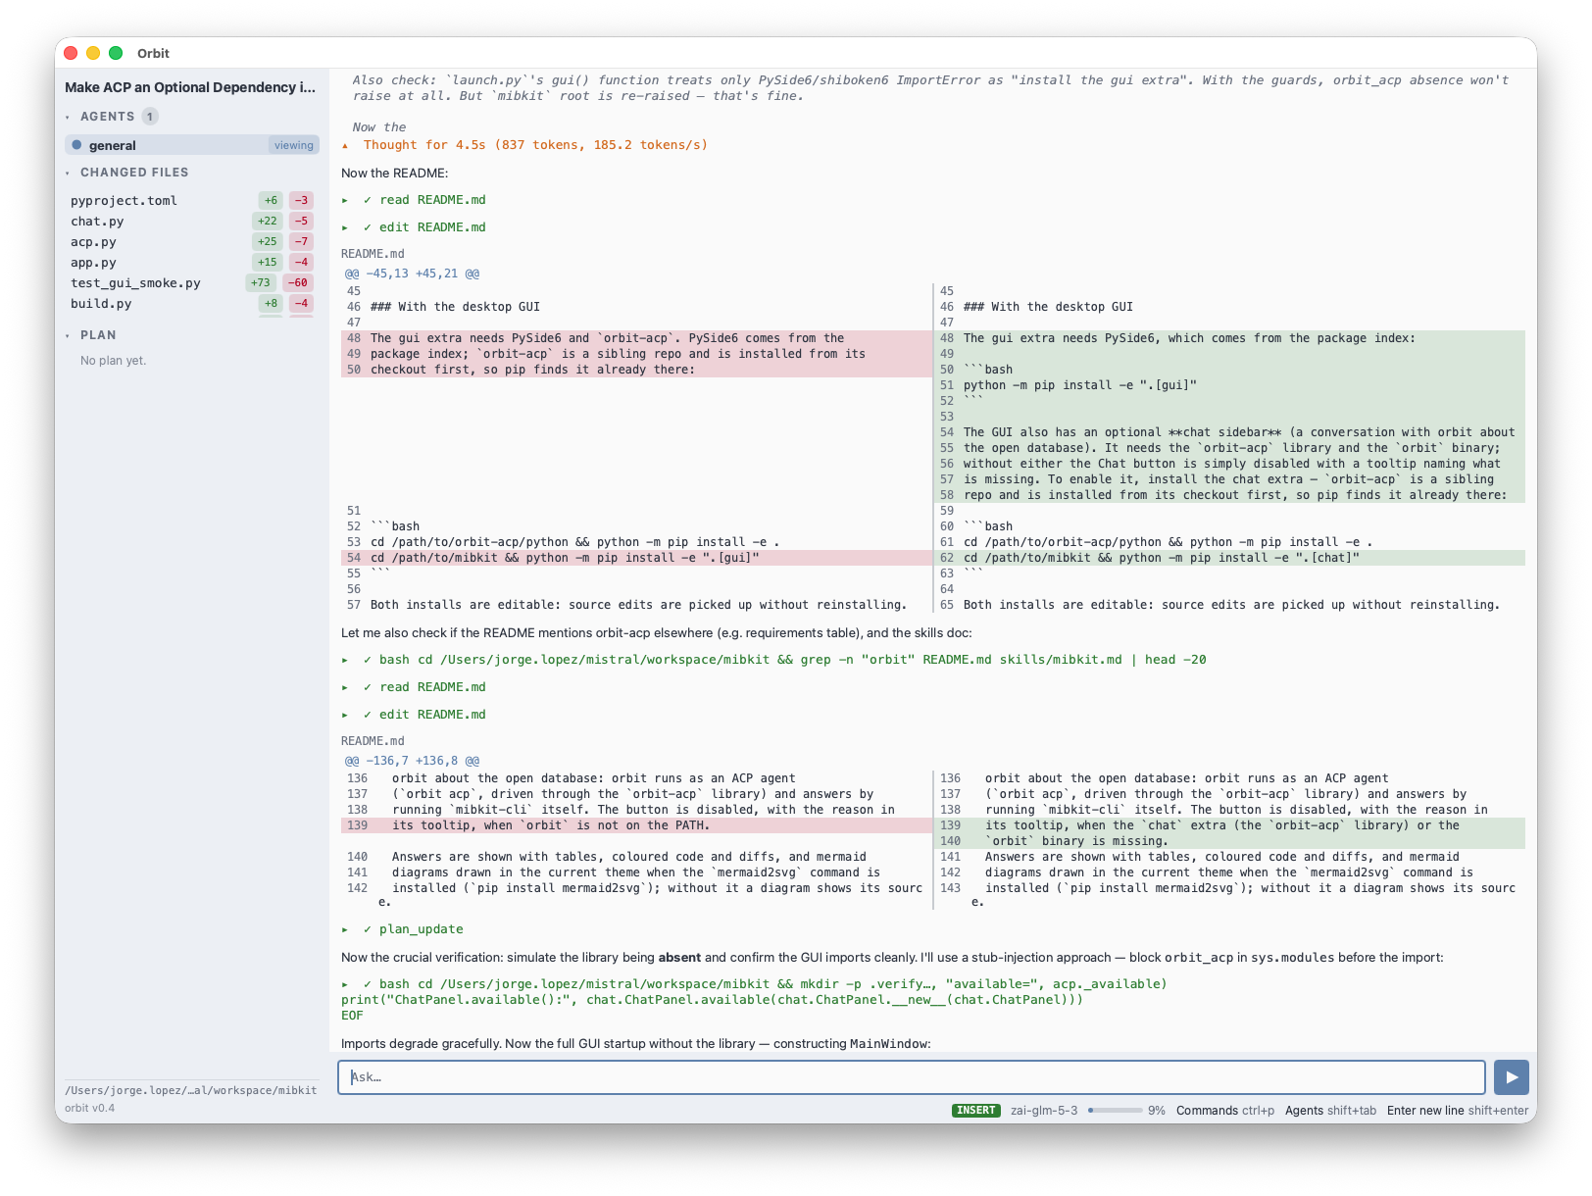Screen dimensions: 1592x1196
Task: Click the send message arrow button
Action: 1511,1077
